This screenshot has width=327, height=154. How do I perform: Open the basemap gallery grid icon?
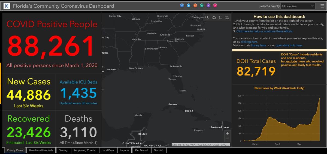pos(227,17)
